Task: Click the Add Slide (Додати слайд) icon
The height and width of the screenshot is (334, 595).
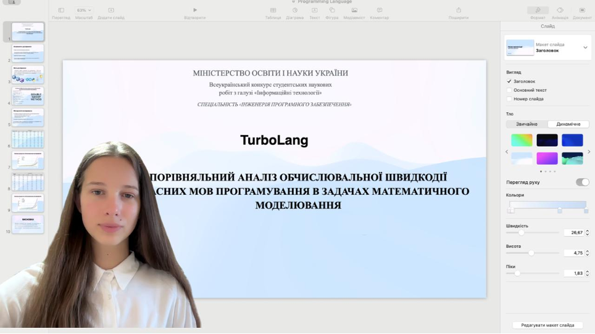Action: click(111, 10)
